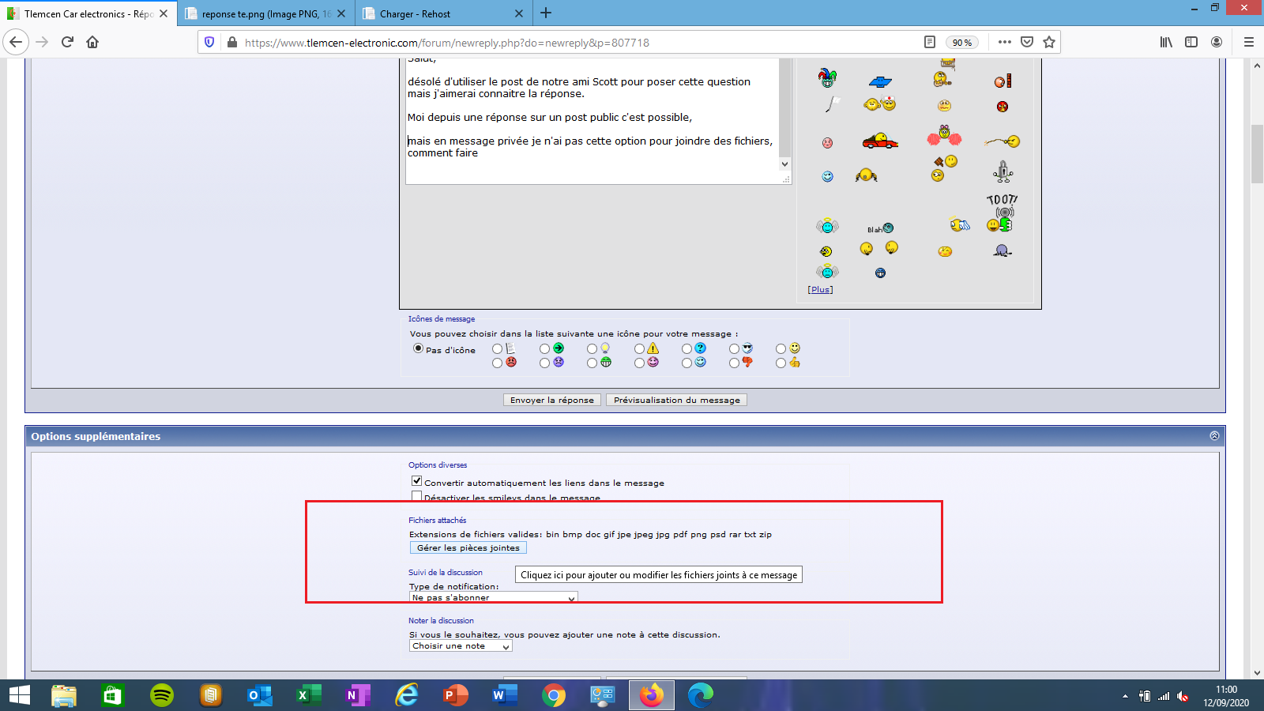
Task: Click inside the message text area
Action: tap(592, 121)
